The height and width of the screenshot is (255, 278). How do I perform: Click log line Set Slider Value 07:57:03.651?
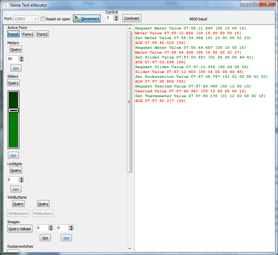pyautogui.click(x=194, y=57)
